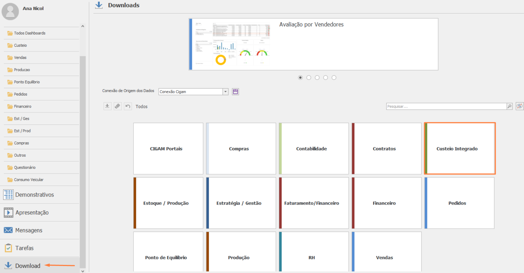Select the Ponto Equilibrio folder
The width and height of the screenshot is (524, 273).
(41, 82)
